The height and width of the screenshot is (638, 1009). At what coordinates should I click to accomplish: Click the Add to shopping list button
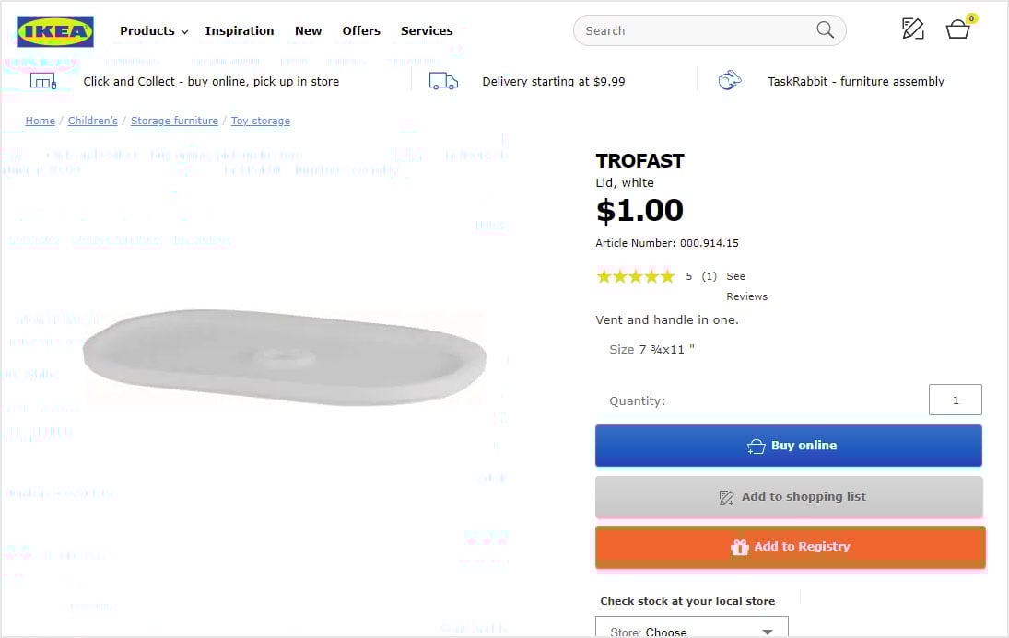click(789, 497)
